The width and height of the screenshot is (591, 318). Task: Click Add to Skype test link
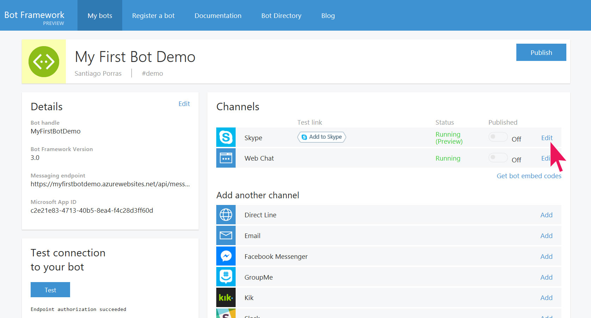coord(321,137)
